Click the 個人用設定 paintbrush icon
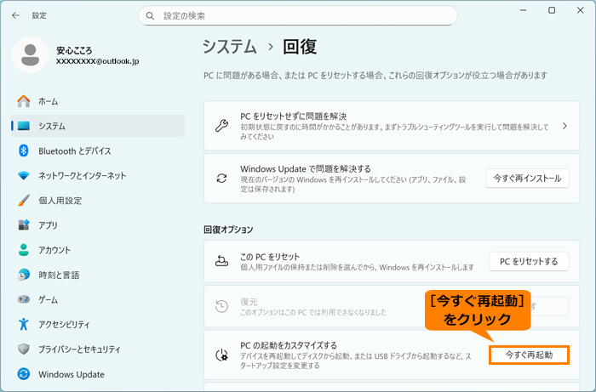The height and width of the screenshot is (392, 596). click(x=24, y=201)
